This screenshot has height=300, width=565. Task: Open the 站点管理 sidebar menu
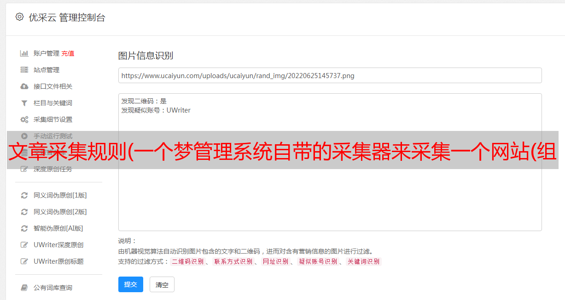(x=47, y=70)
